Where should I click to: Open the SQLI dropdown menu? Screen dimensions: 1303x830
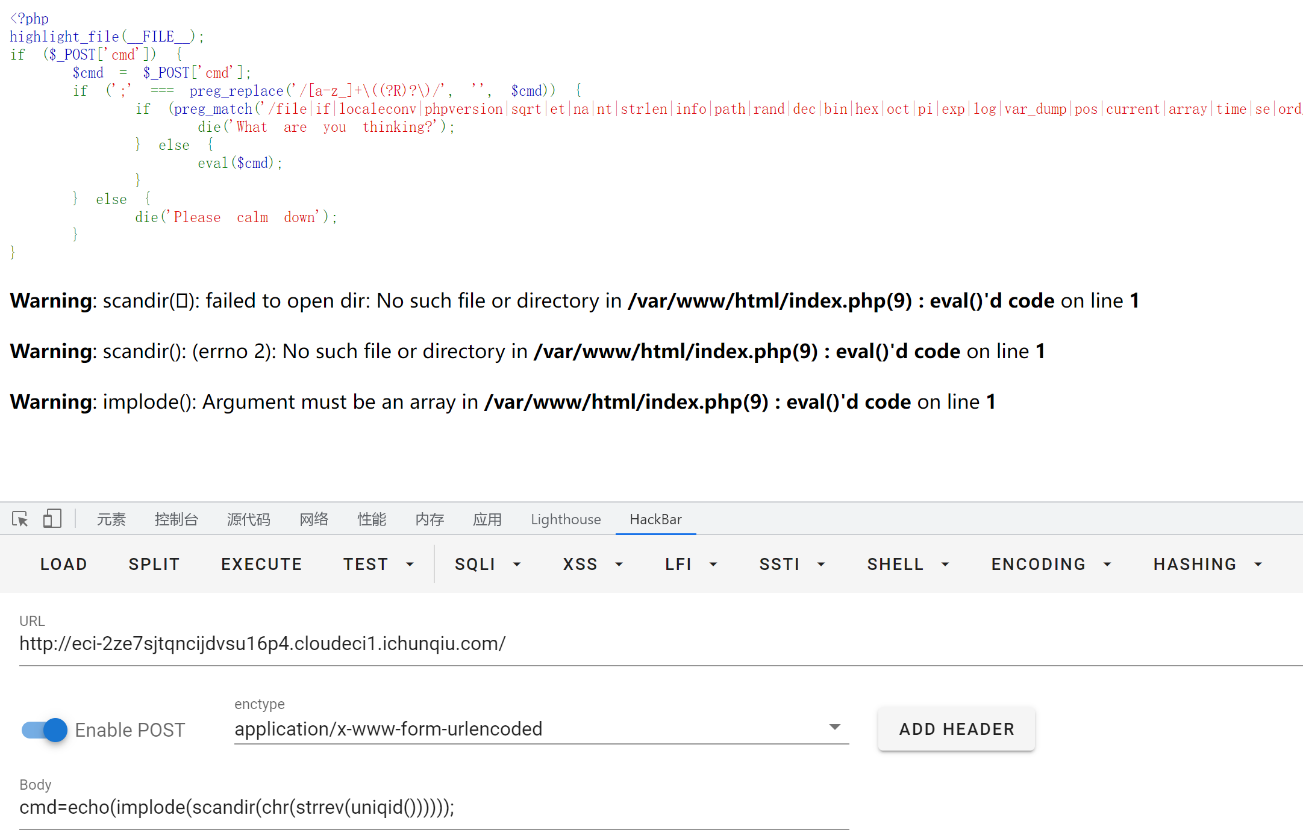[x=487, y=565]
